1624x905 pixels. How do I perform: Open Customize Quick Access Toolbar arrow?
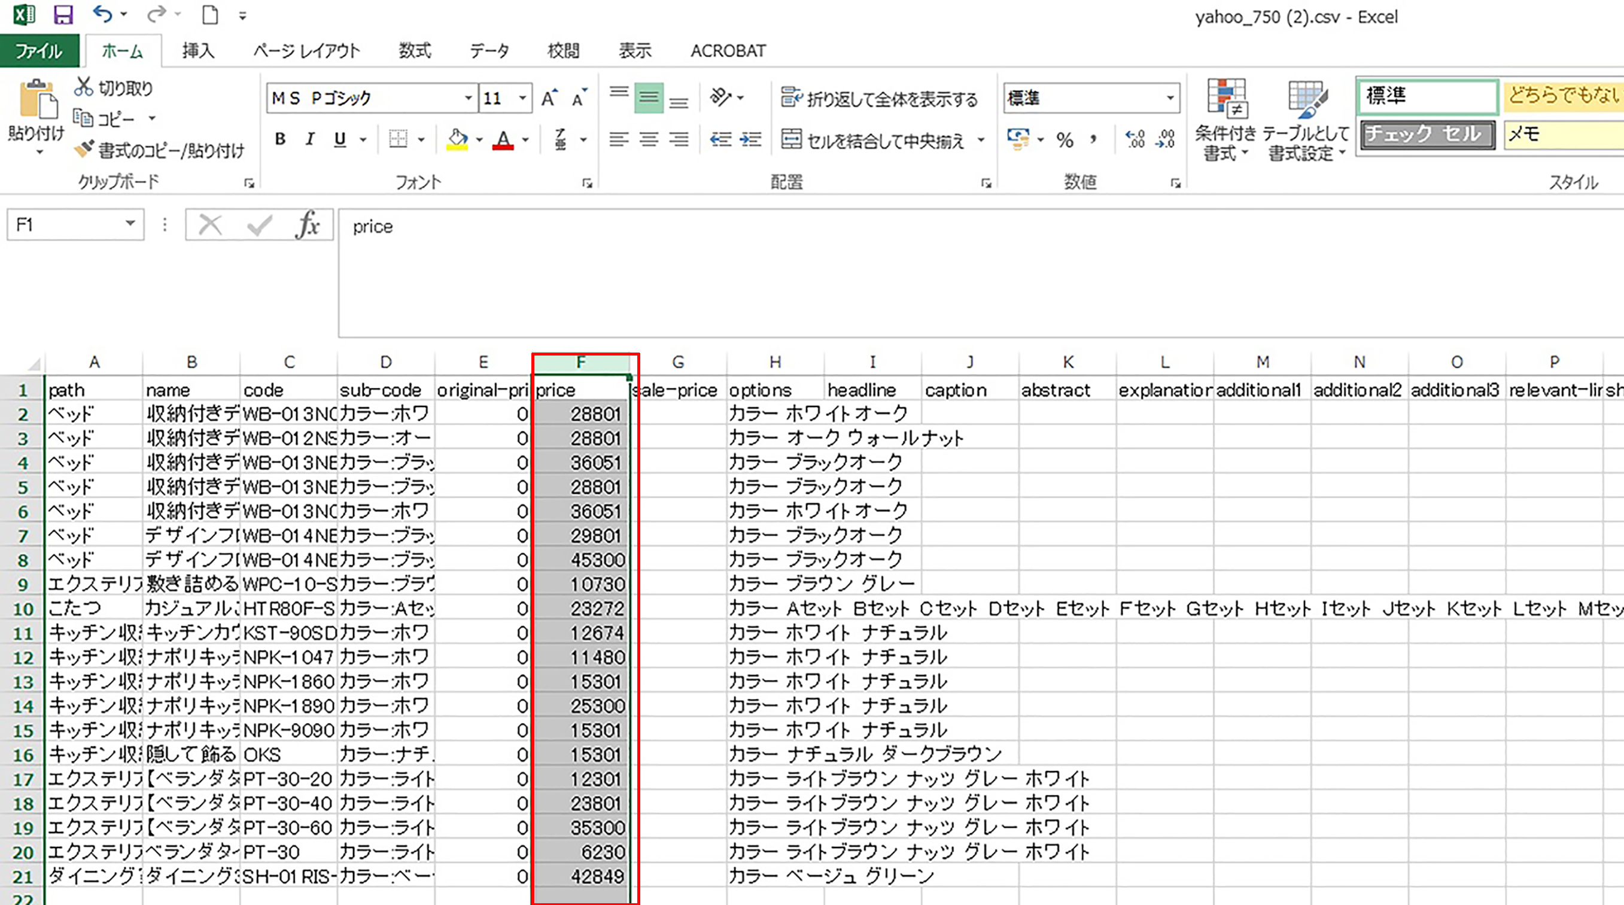[243, 16]
